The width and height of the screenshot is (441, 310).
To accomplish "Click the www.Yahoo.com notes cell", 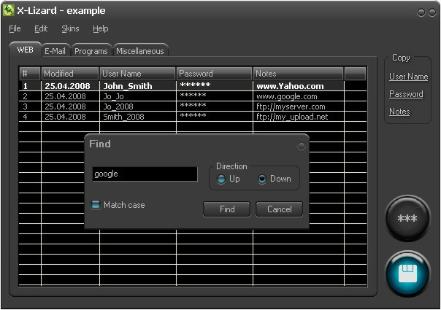I will [299, 86].
